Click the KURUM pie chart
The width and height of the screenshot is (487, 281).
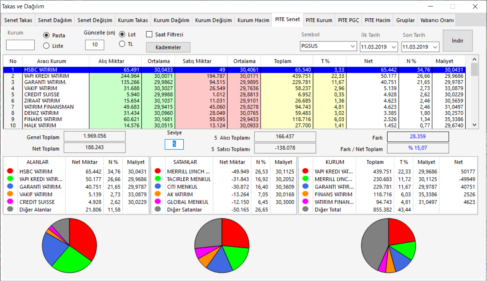click(388, 246)
